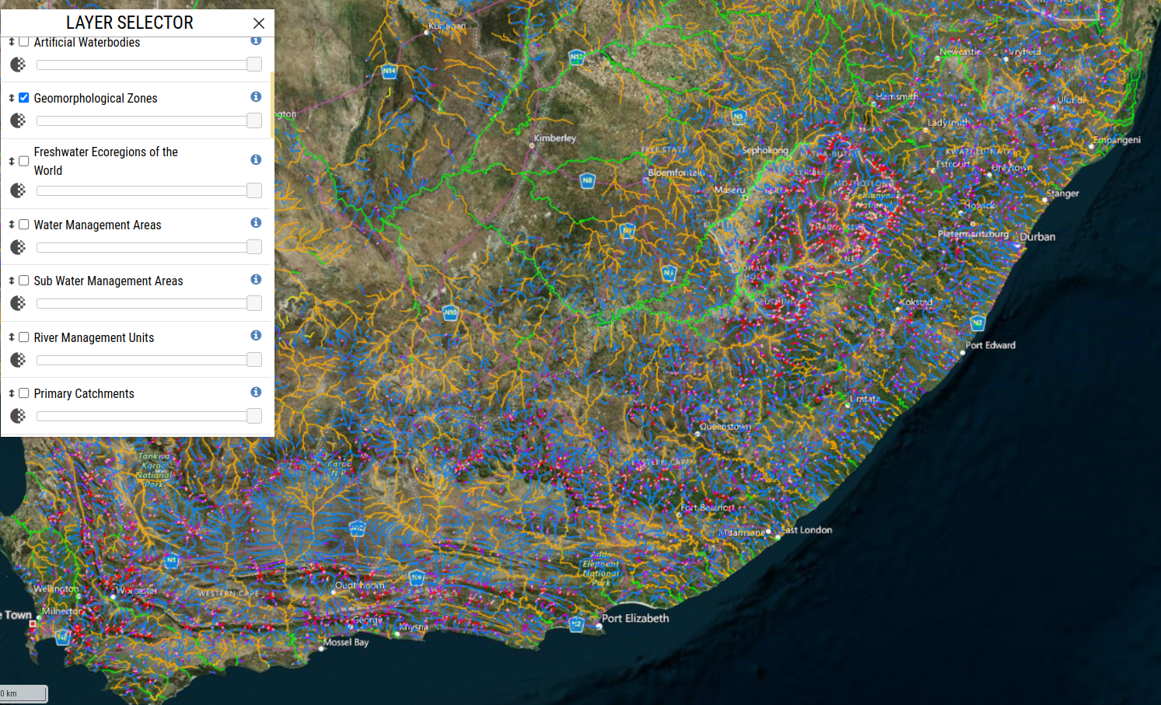The width and height of the screenshot is (1161, 705).
Task: Click reorder arrows for Freshwater Ecoregions layer
Action: click(x=12, y=161)
